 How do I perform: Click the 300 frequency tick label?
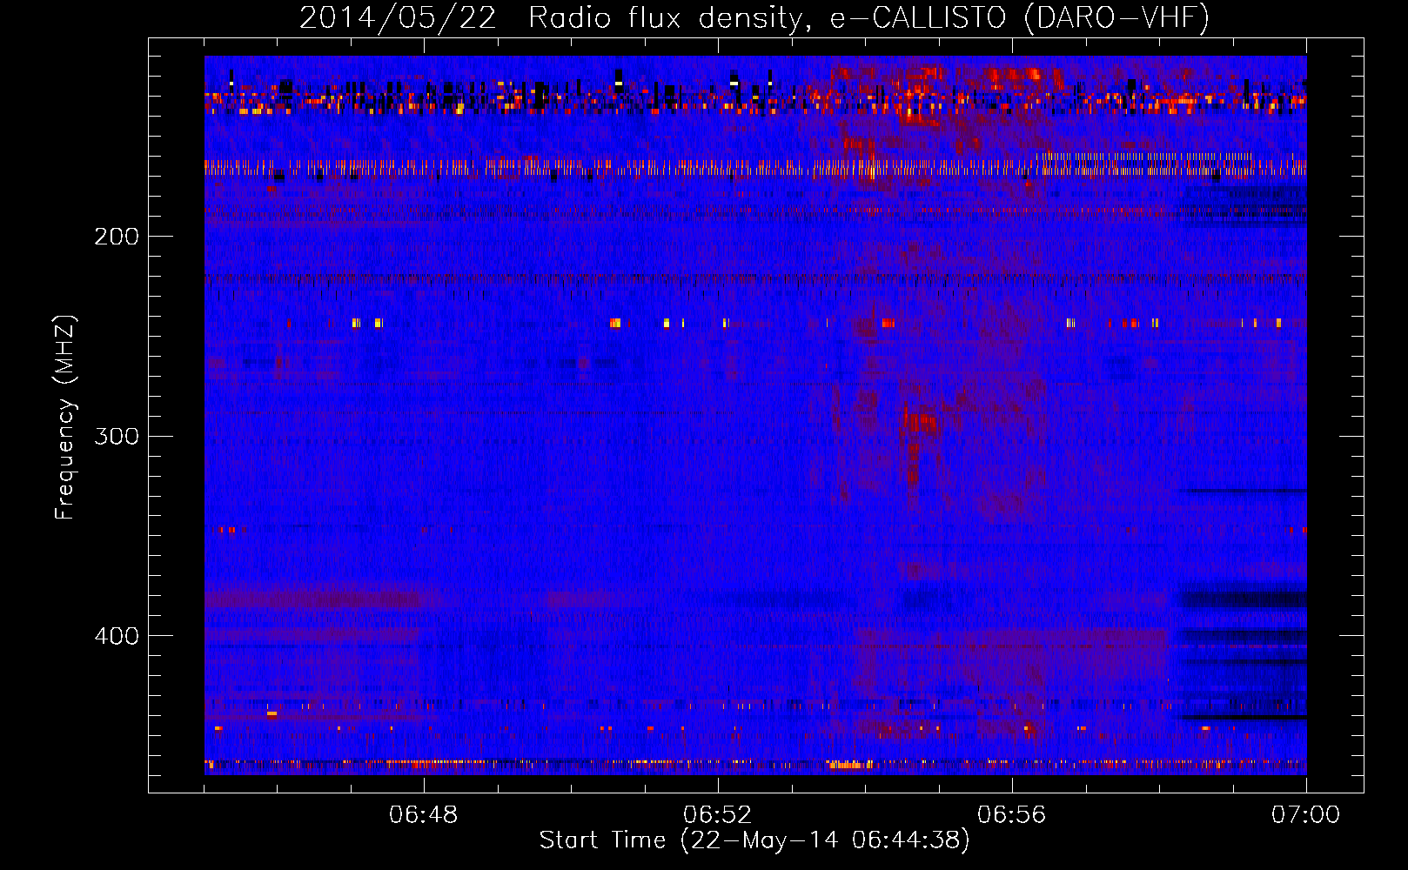click(117, 436)
